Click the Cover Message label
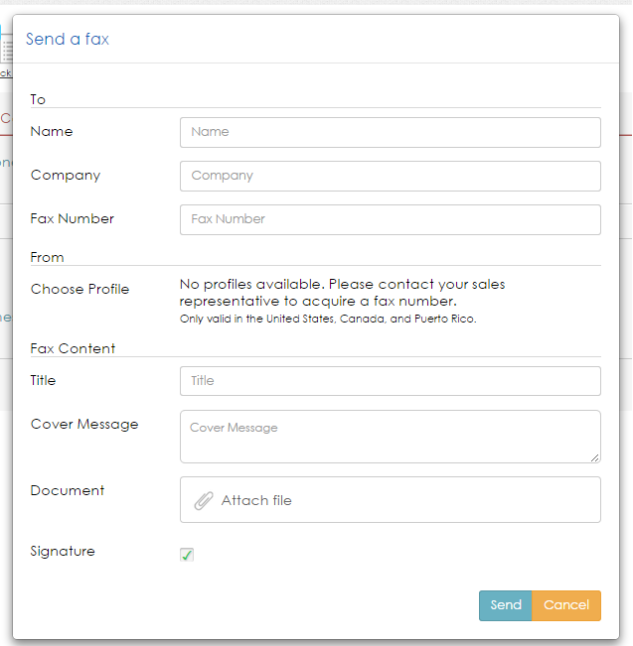Screen dimensions: 633x646 (84, 425)
